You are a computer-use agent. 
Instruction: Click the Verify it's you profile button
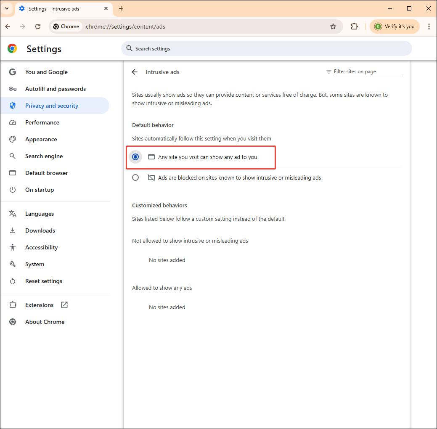tap(395, 26)
